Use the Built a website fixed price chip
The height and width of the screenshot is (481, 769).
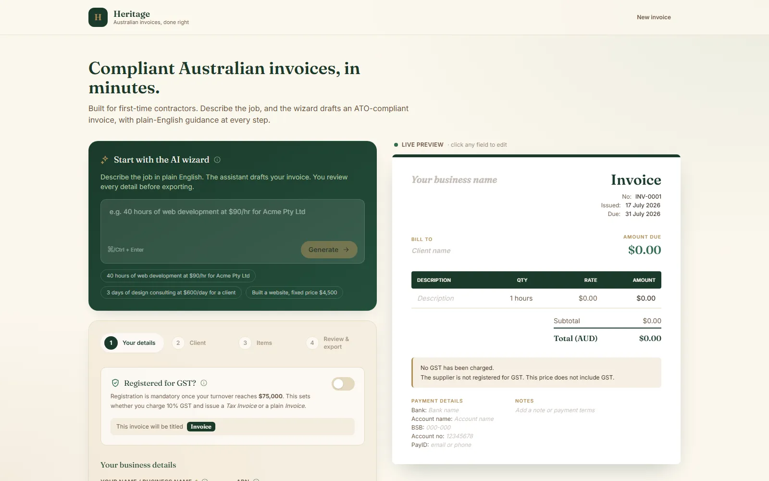pos(295,292)
